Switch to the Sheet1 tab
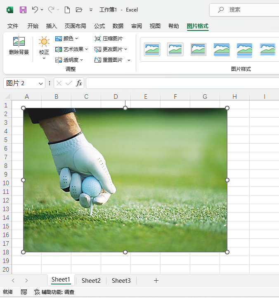Viewport: 279px width, 298px height. [x=61, y=279]
